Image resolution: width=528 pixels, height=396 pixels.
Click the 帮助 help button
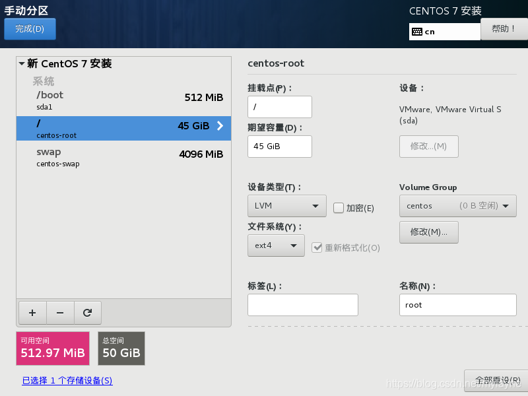click(x=504, y=29)
